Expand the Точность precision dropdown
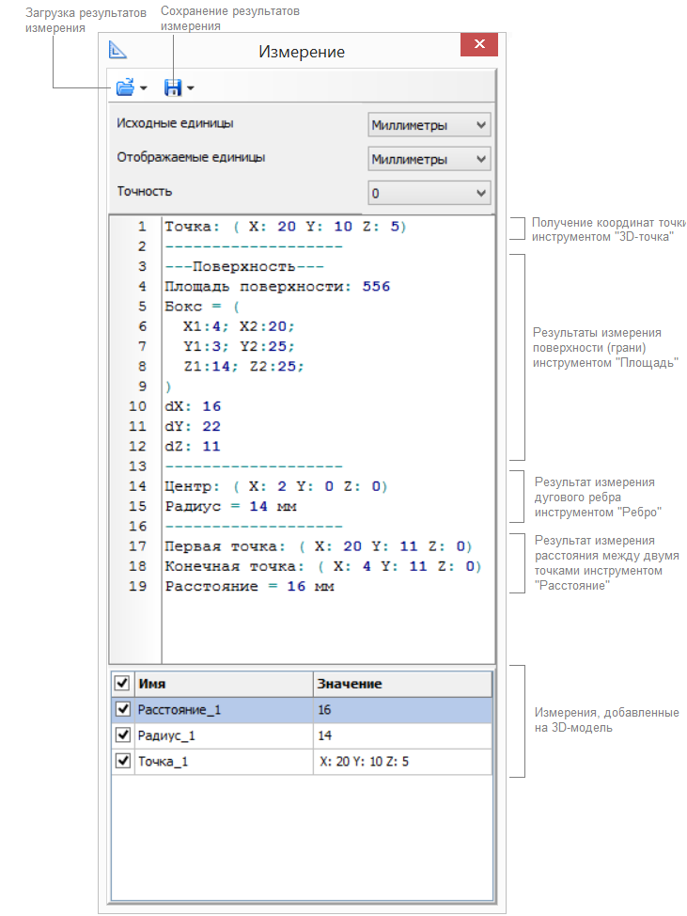The image size is (687, 916). tap(429, 194)
